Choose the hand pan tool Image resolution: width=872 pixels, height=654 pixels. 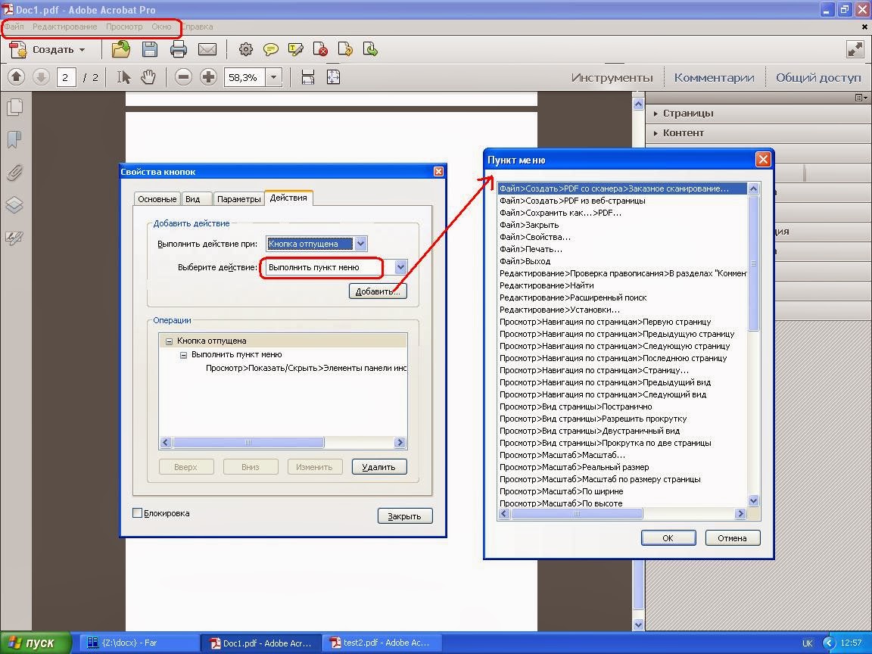[148, 76]
